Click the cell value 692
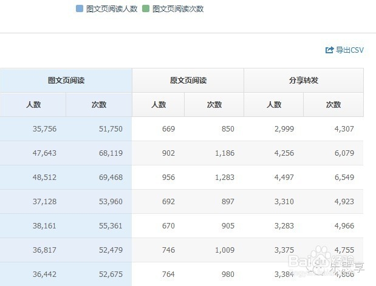376x286 pixels. point(168,202)
